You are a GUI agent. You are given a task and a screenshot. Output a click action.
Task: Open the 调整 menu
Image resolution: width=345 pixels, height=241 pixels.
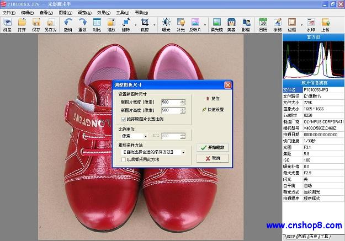[x=84, y=13]
